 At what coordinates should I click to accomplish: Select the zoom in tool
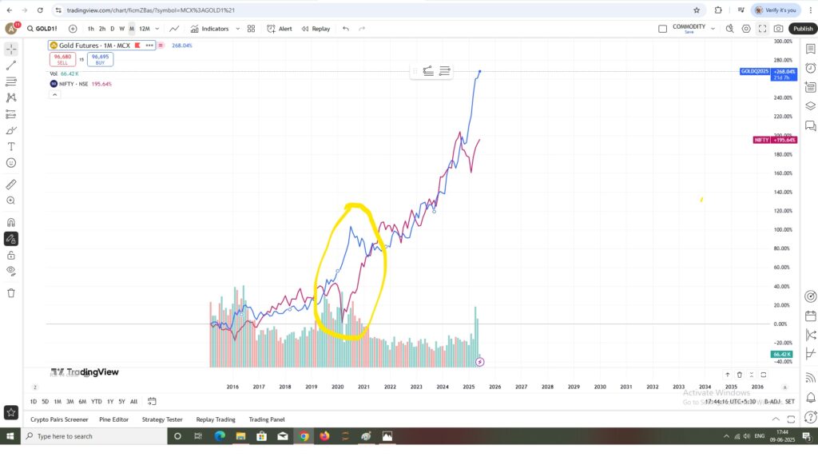pyautogui.click(x=11, y=201)
